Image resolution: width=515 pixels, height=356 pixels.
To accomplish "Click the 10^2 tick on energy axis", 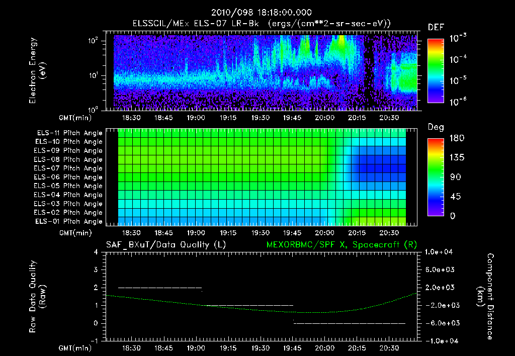I will click(93, 40).
